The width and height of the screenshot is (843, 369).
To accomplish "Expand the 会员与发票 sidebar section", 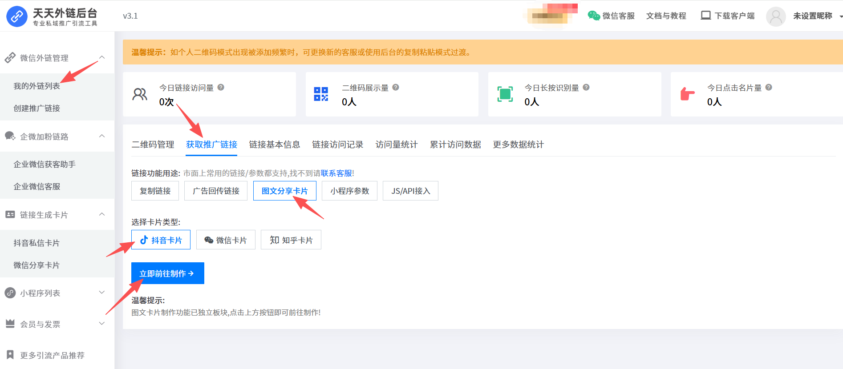I will [x=102, y=324].
